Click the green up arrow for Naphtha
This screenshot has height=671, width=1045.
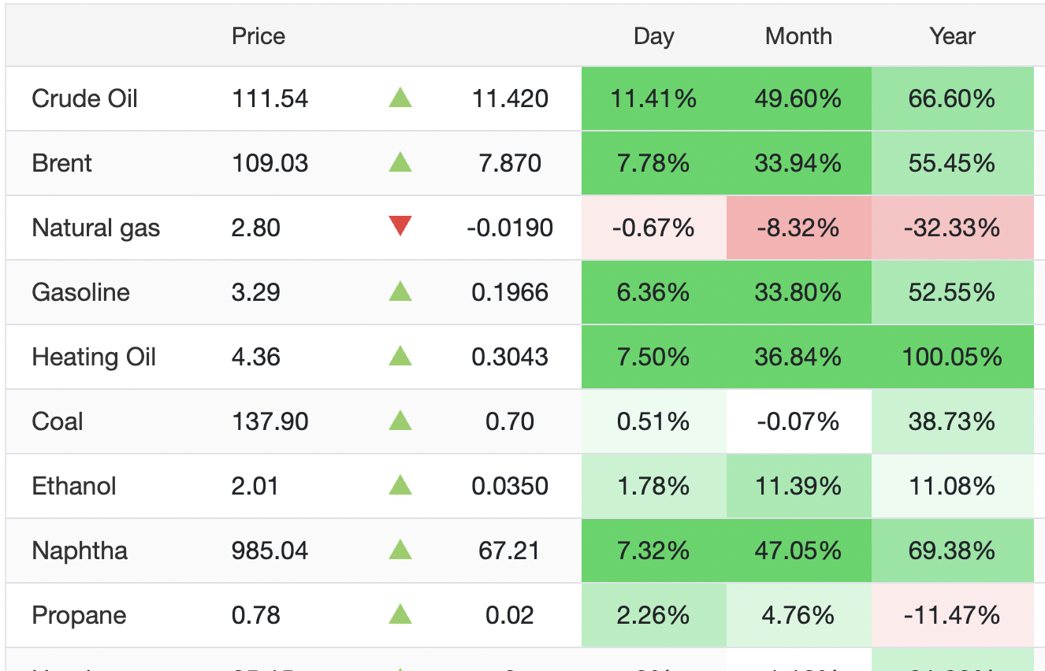400,551
